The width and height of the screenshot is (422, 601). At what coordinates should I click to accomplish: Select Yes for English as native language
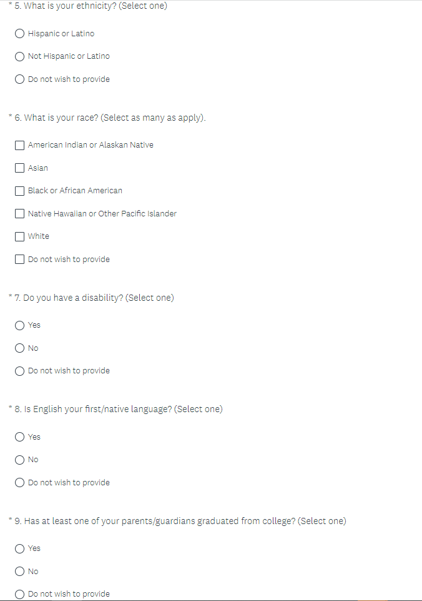20,437
